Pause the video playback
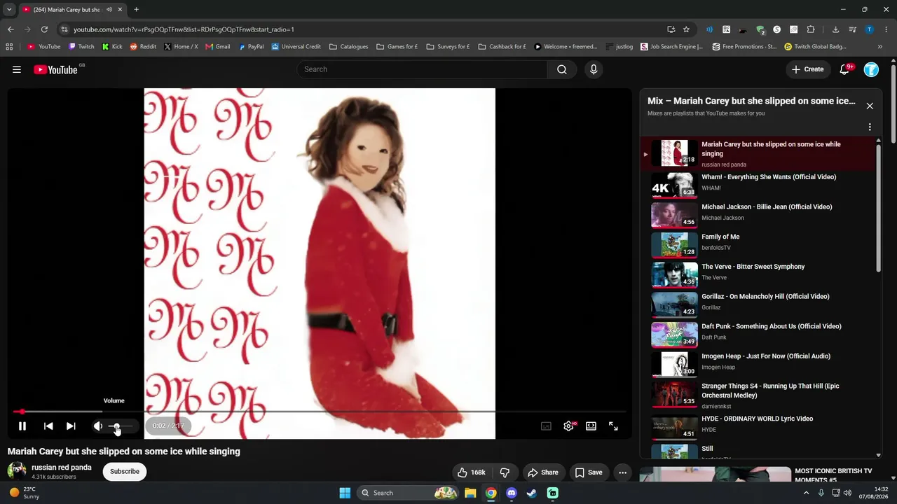Viewport: 897px width, 504px height. (22, 426)
